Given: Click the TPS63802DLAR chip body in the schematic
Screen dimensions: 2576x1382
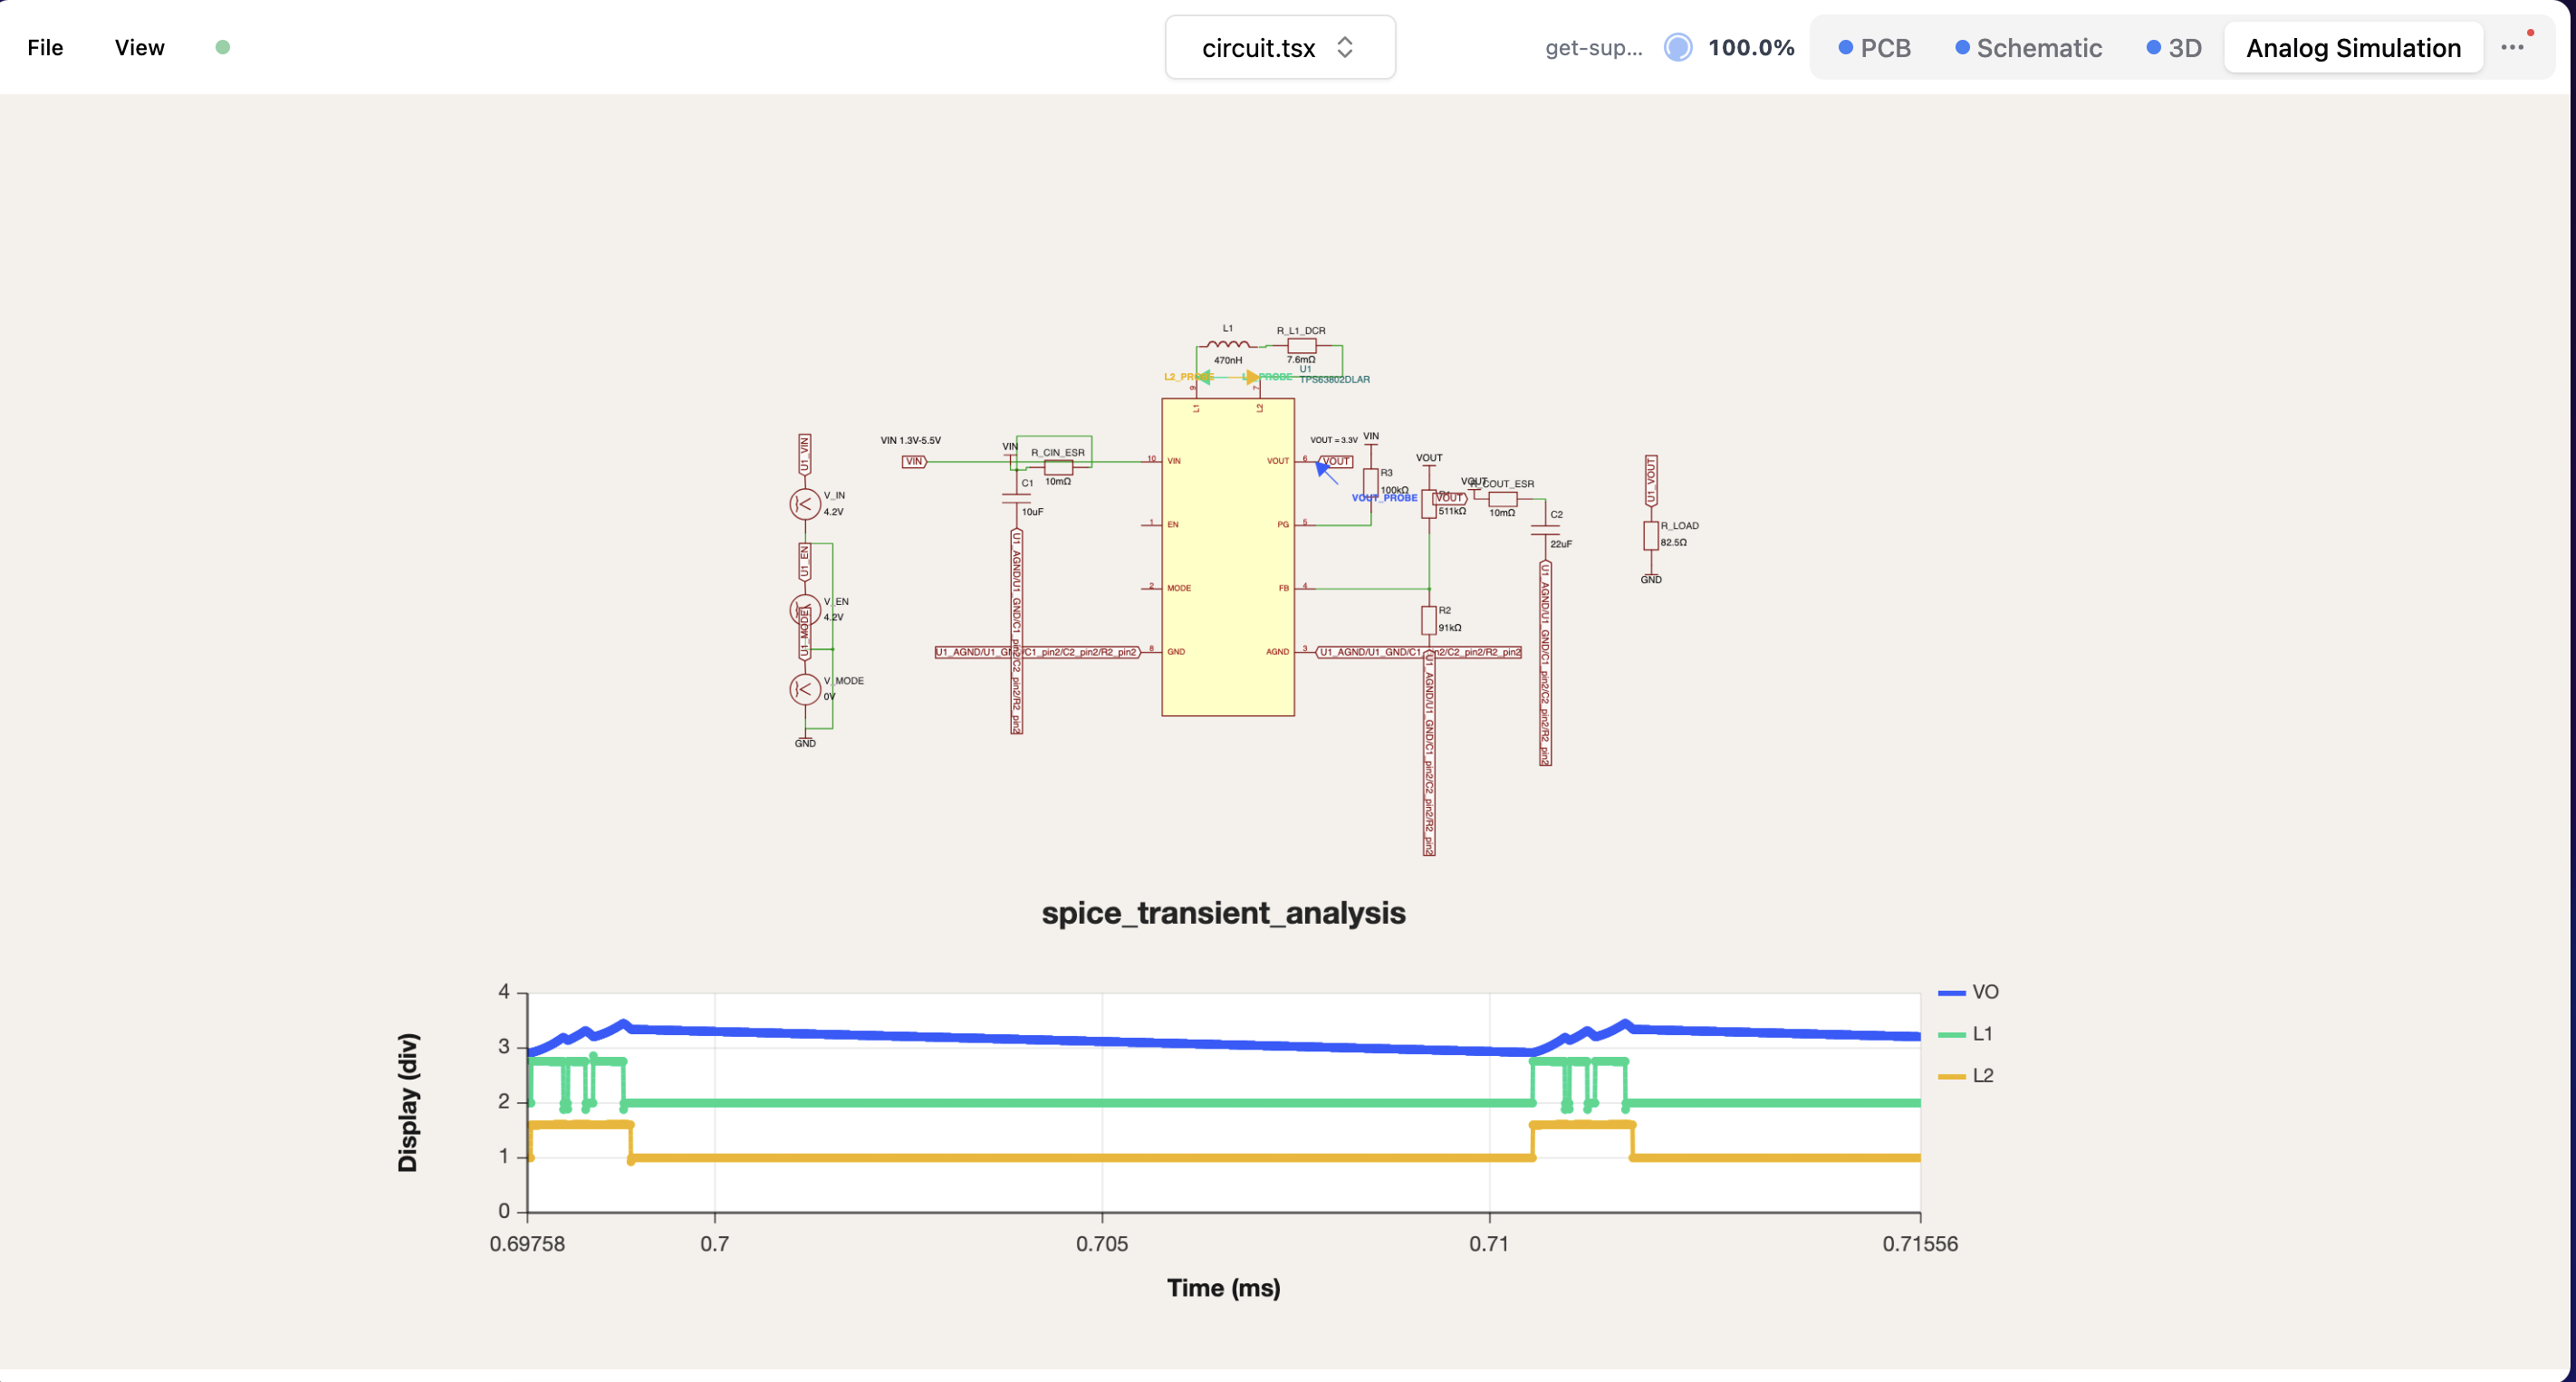Looking at the screenshot, I should point(1228,557).
